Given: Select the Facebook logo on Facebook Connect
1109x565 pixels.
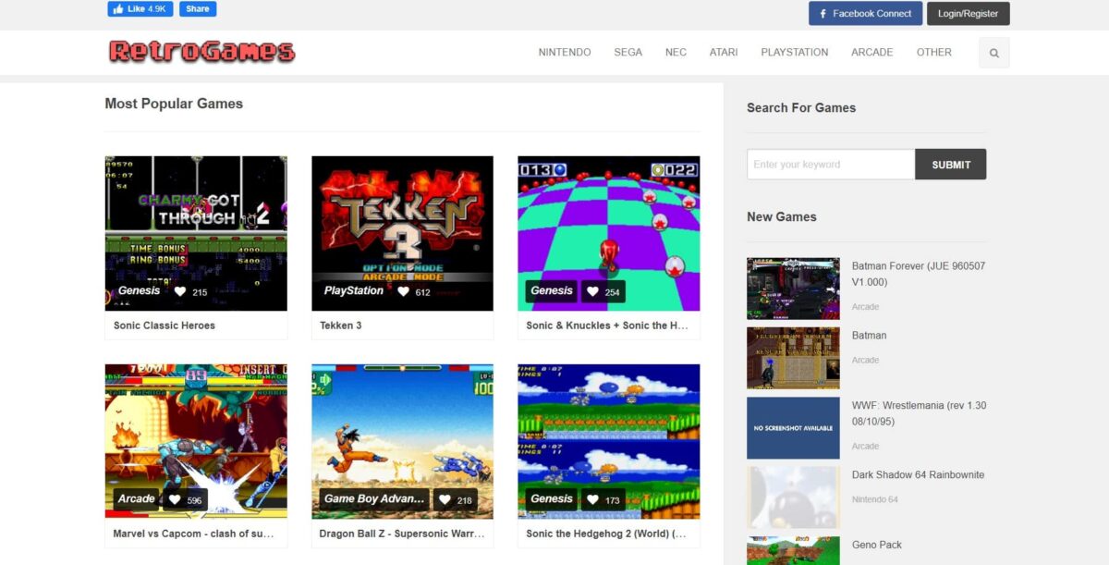Looking at the screenshot, I should tap(822, 13).
